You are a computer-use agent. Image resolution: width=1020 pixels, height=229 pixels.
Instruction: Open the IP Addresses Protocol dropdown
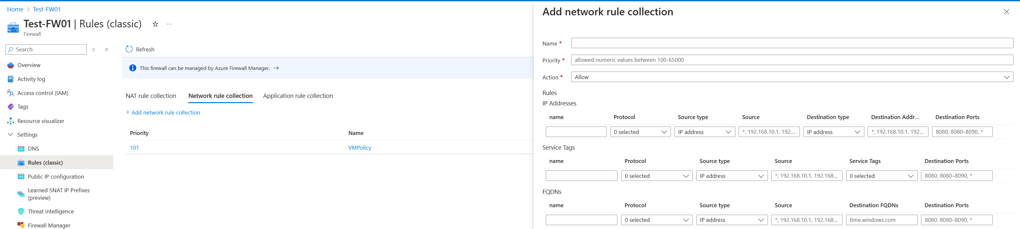(x=640, y=132)
